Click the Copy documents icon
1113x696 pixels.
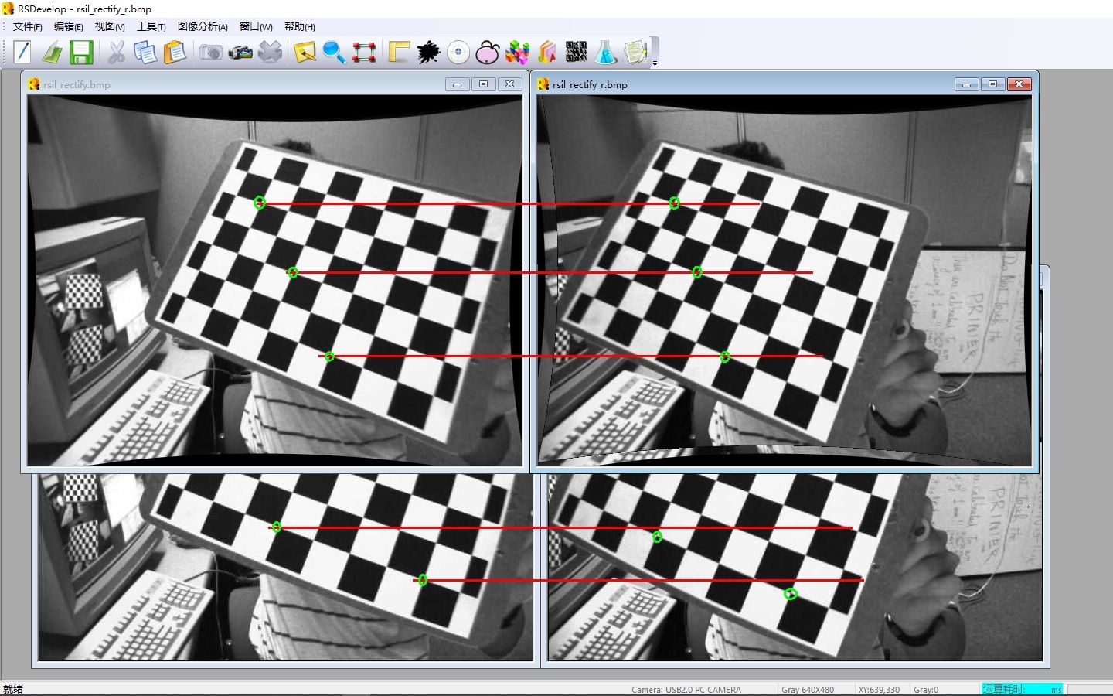tap(145, 52)
